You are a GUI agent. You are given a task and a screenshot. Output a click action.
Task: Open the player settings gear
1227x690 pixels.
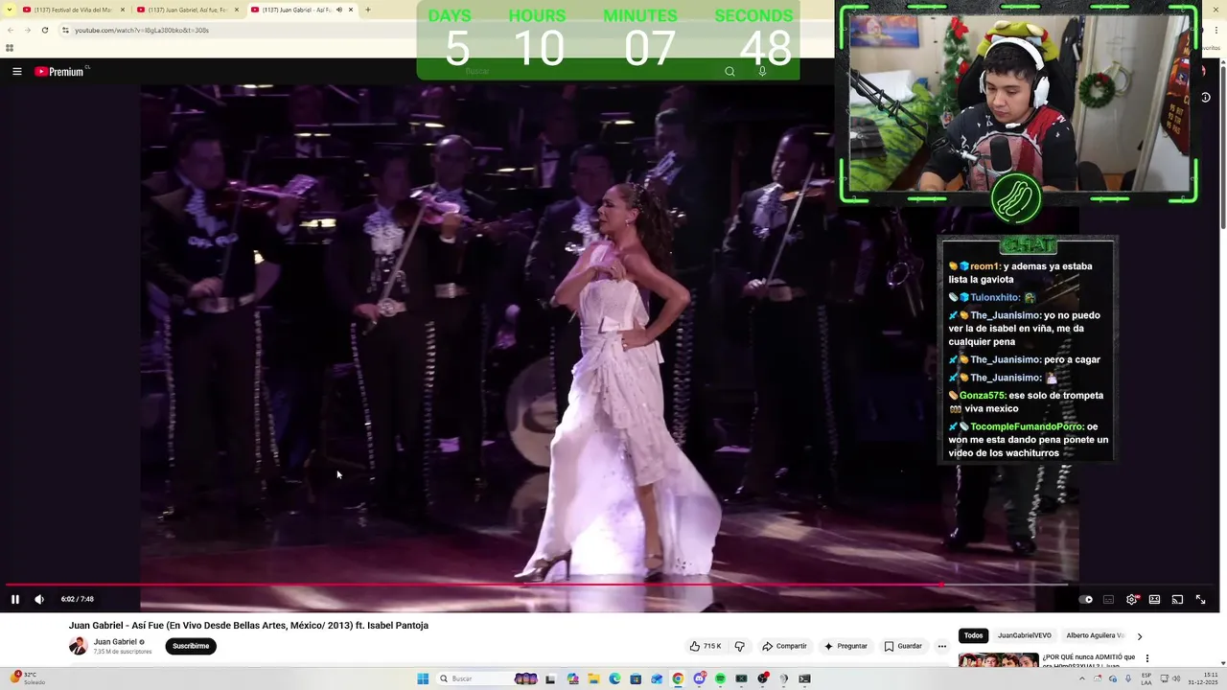1132,599
